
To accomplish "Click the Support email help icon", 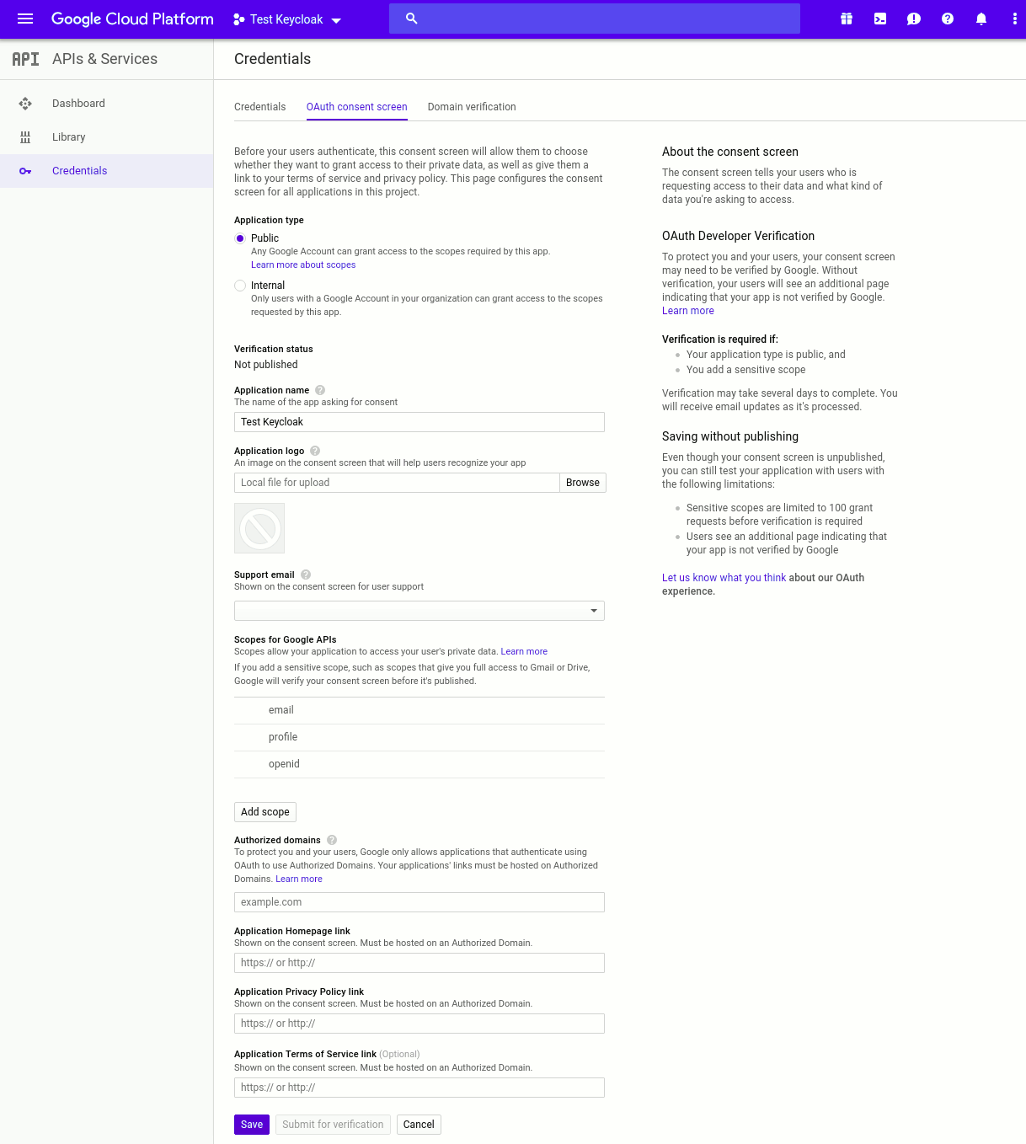I will coord(306,575).
